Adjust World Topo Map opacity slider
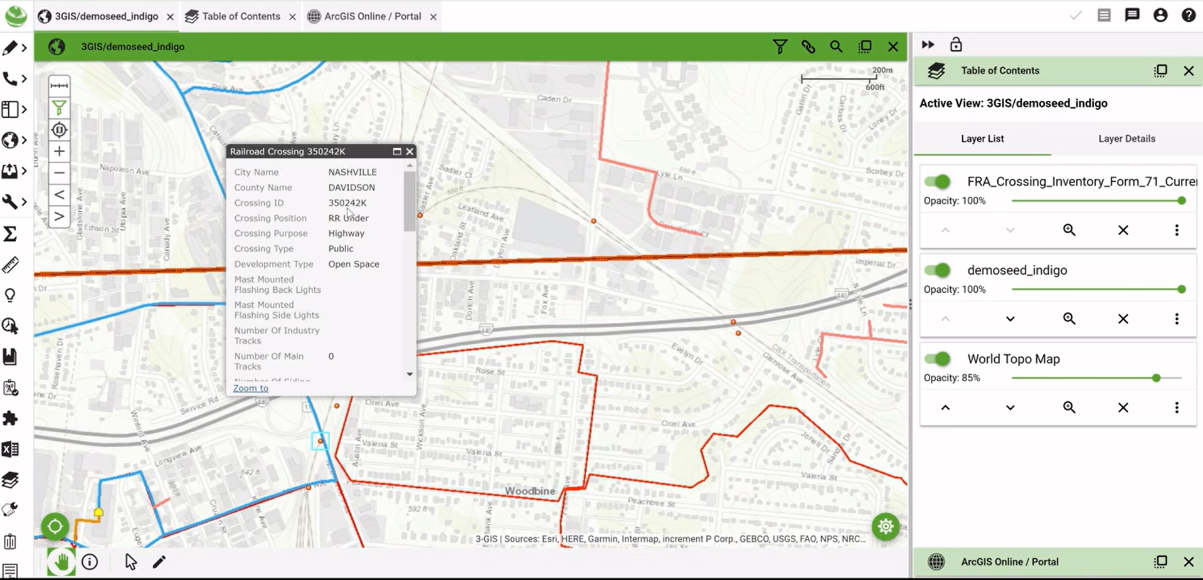This screenshot has height=580, width=1203. pyautogui.click(x=1096, y=378)
